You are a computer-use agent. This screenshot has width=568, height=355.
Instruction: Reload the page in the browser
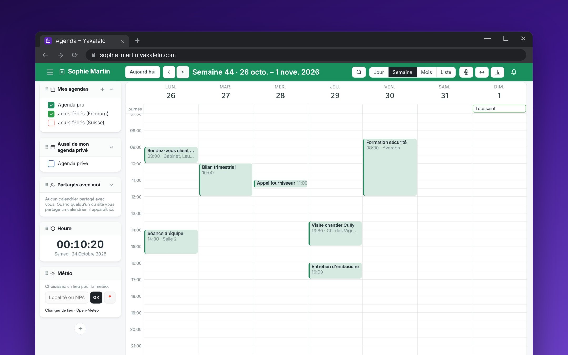[75, 55]
